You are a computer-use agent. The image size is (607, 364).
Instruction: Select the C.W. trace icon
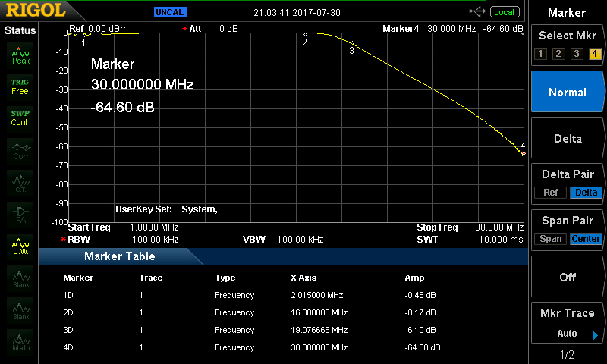20,244
